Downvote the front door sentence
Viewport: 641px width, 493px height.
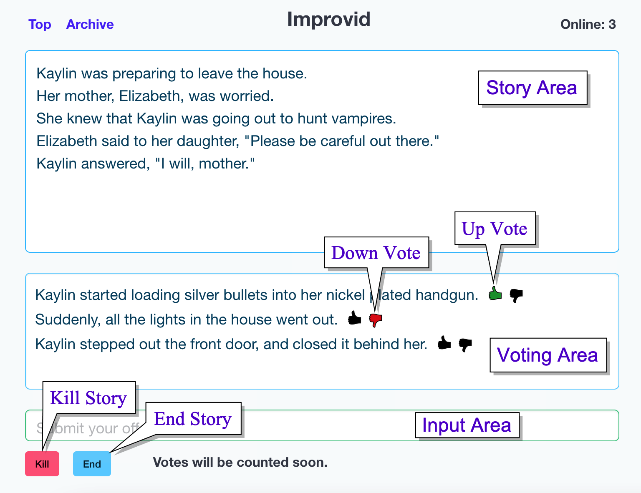click(x=465, y=345)
